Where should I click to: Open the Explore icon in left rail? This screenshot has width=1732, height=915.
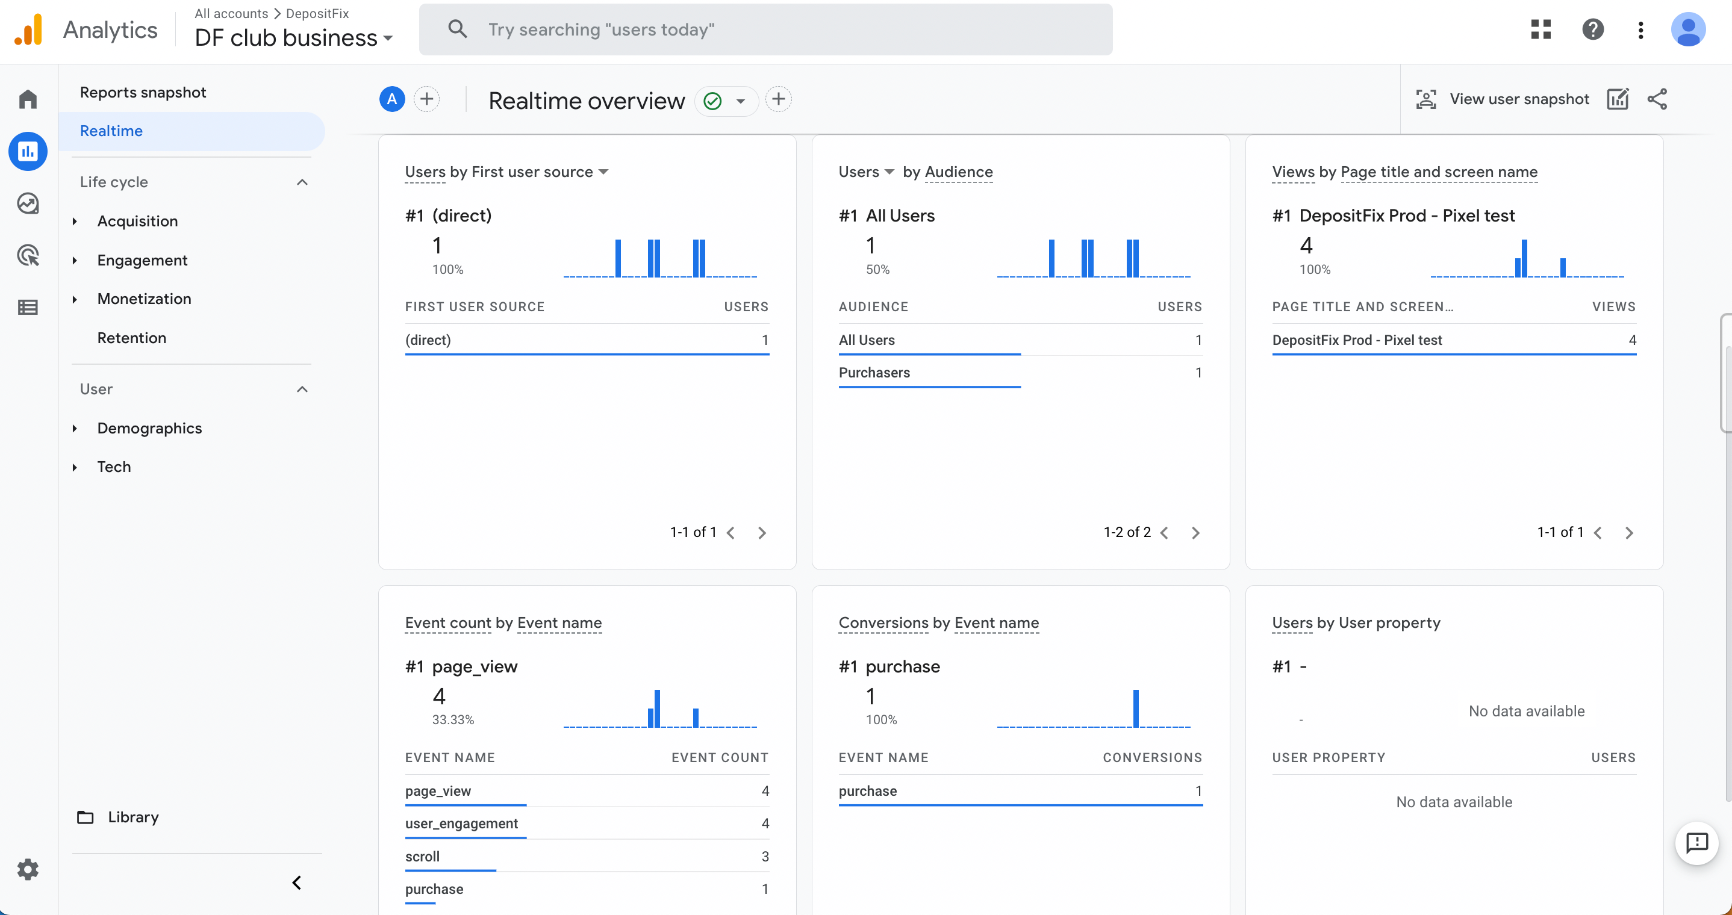(28, 203)
